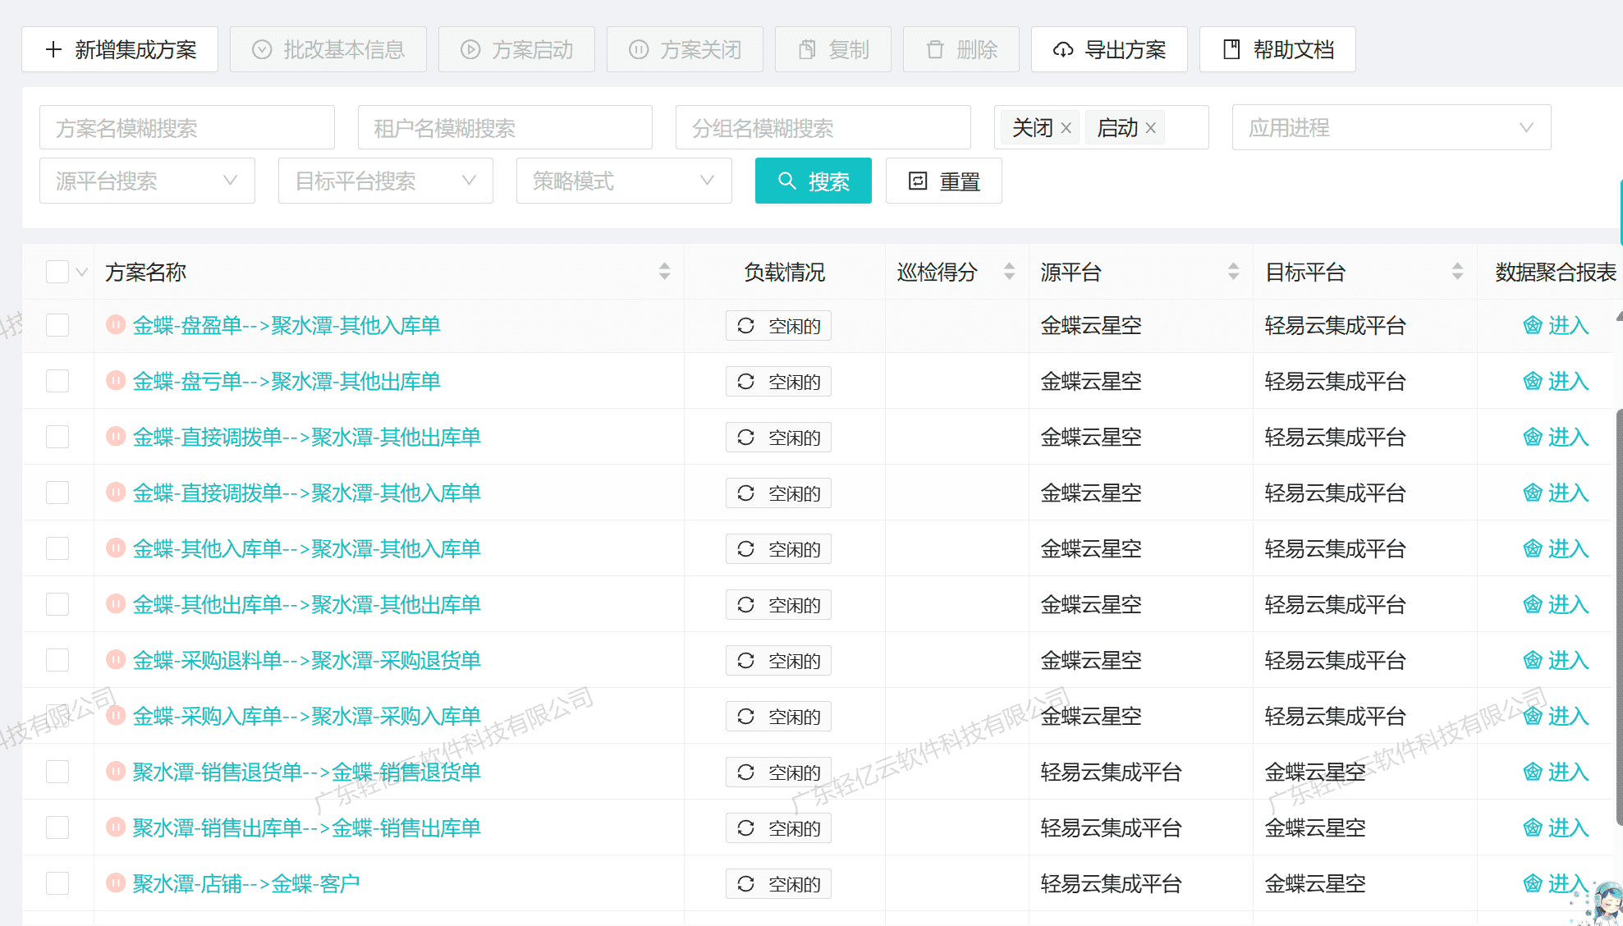This screenshot has width=1623, height=926.
Task: Open the 应用进程 dropdown
Action: 1391,128
